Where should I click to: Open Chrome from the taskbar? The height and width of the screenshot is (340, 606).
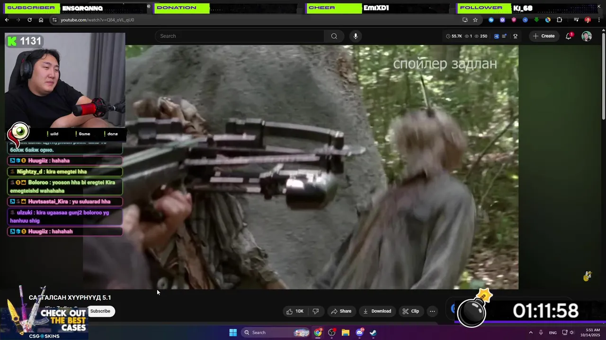318,332
